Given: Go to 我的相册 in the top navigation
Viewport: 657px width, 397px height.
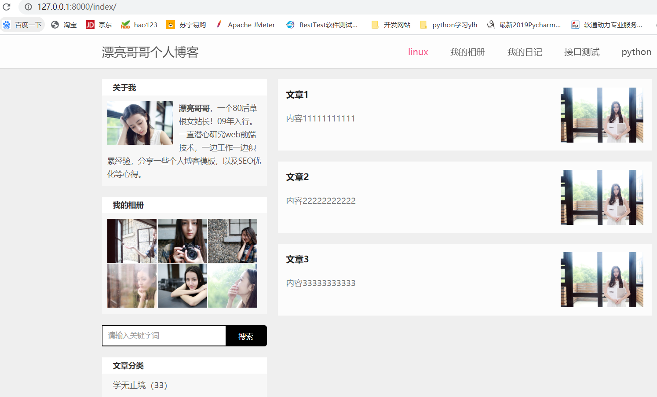Looking at the screenshot, I should (x=467, y=52).
